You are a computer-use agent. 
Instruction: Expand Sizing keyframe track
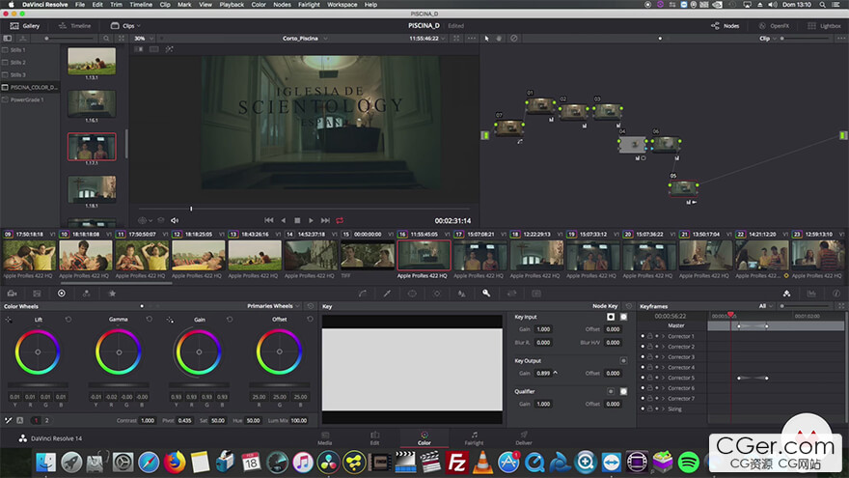(664, 408)
